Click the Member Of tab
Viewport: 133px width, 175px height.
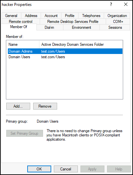(x=19, y=27)
